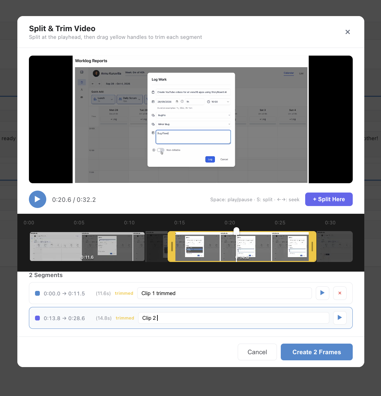Grab the white playhead knob on the timeline

pos(236,231)
